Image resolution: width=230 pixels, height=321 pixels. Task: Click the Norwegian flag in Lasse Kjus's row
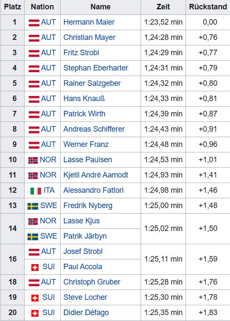click(x=33, y=221)
